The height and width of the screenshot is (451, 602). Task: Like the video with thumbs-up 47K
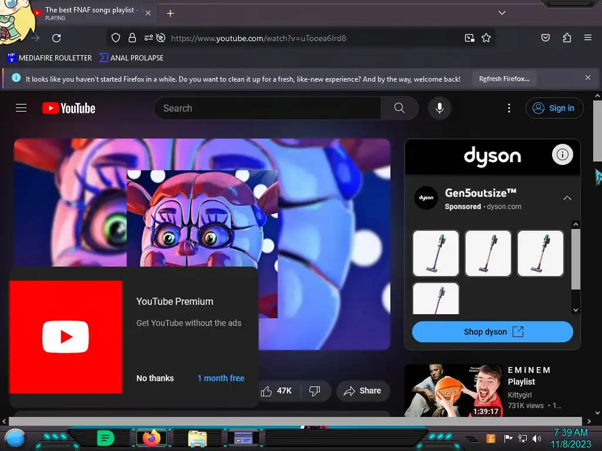point(276,391)
